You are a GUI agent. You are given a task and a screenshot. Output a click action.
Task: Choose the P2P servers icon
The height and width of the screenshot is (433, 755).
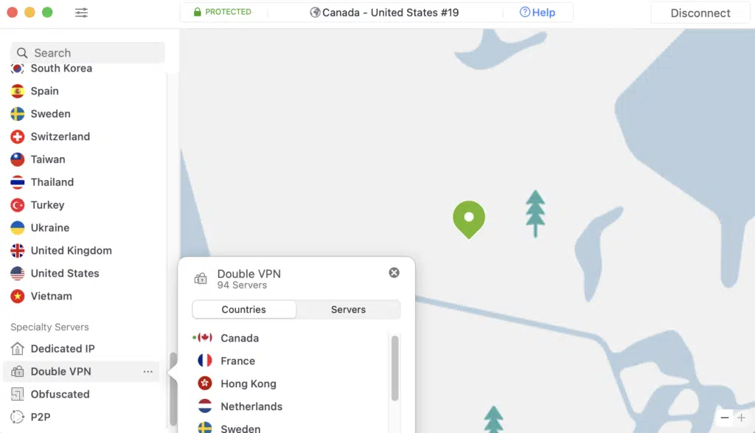(18, 417)
